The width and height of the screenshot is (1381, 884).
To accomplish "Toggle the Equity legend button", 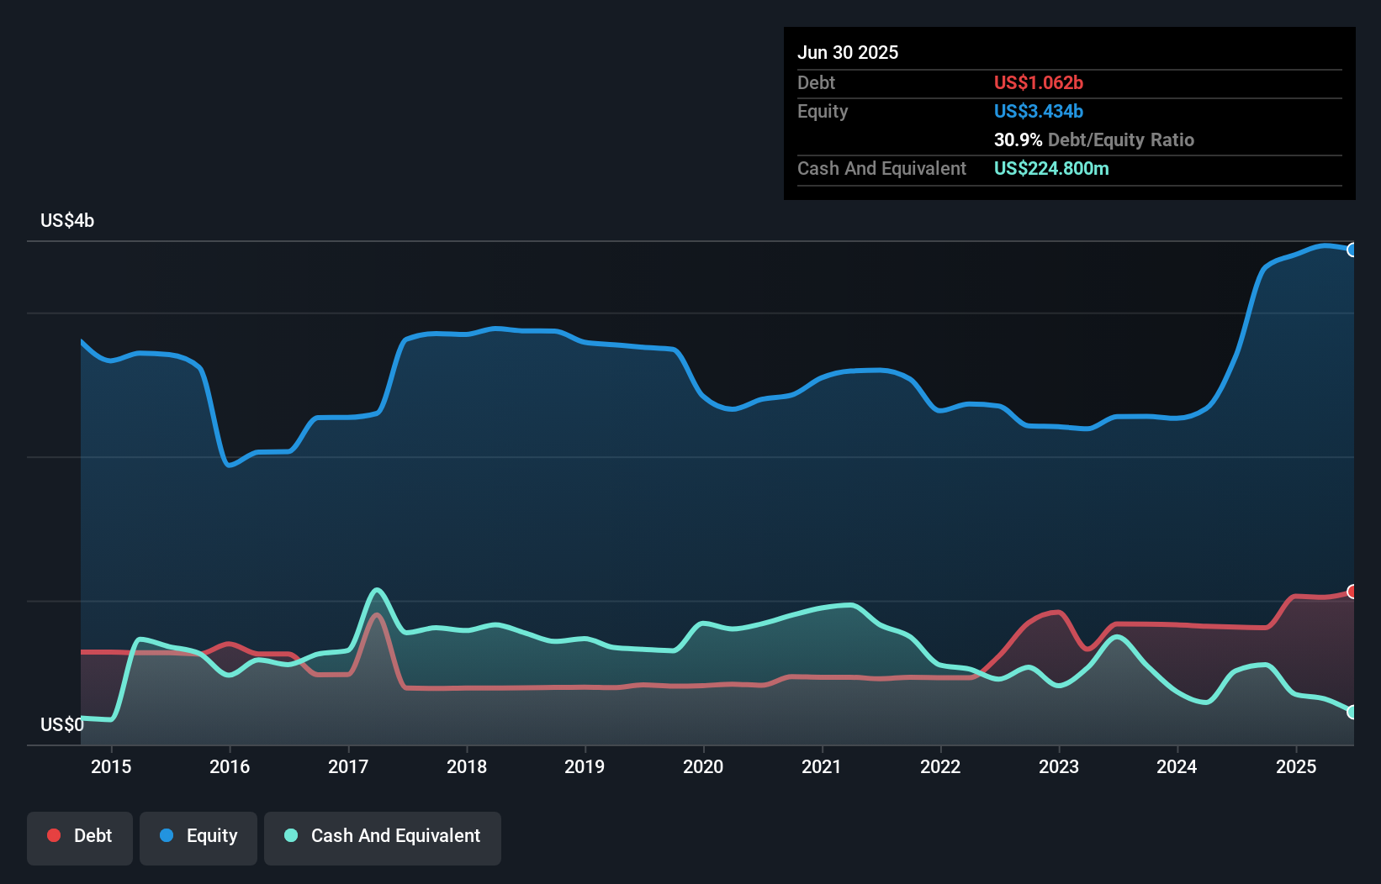I will 198,838.
